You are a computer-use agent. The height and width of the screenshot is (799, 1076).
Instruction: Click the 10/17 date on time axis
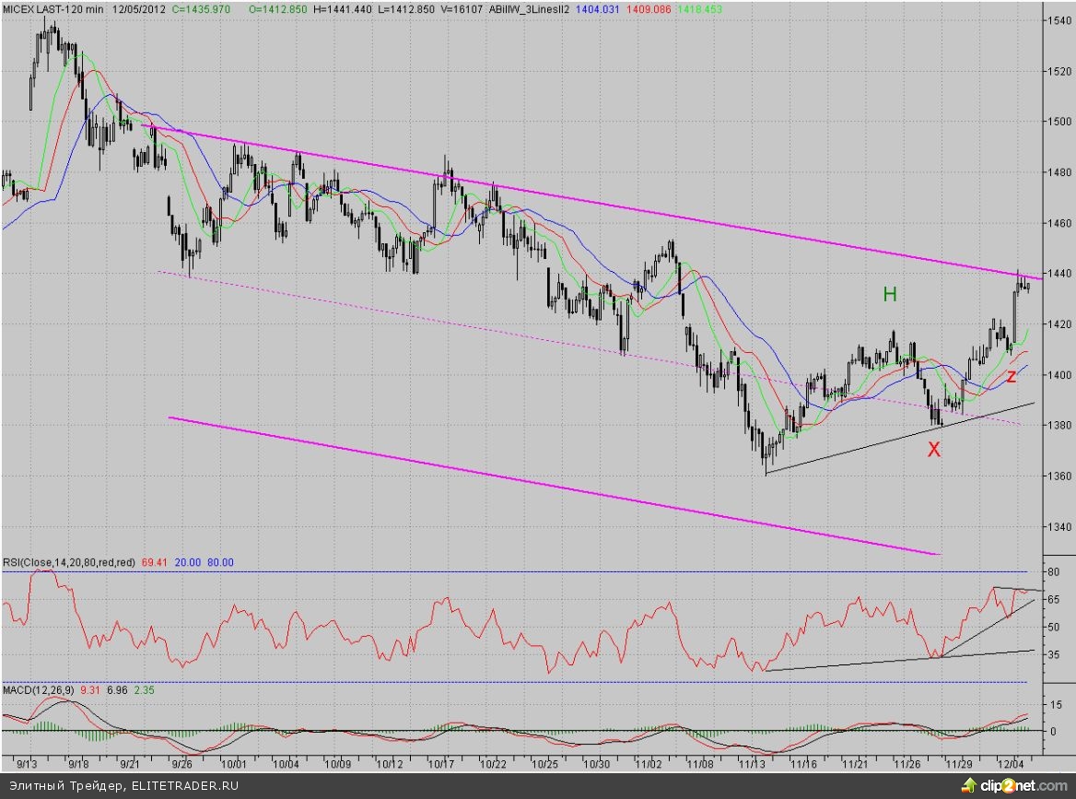444,764
